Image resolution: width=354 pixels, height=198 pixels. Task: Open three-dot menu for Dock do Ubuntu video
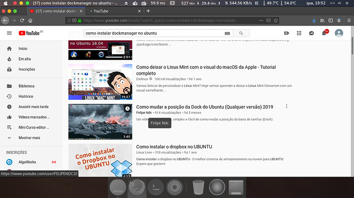click(x=286, y=106)
